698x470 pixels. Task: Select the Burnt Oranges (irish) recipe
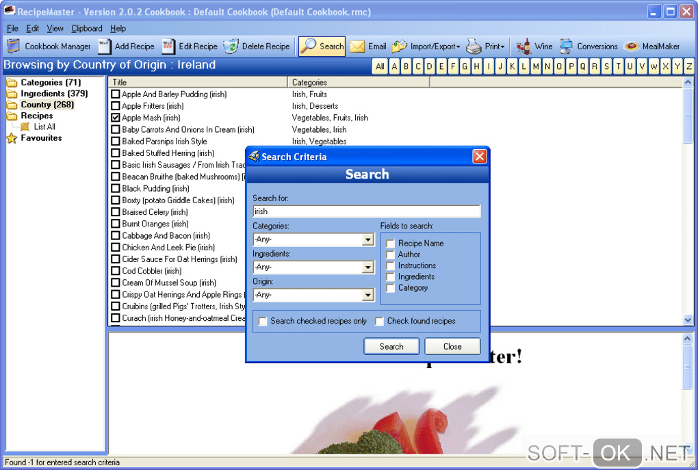point(155,224)
